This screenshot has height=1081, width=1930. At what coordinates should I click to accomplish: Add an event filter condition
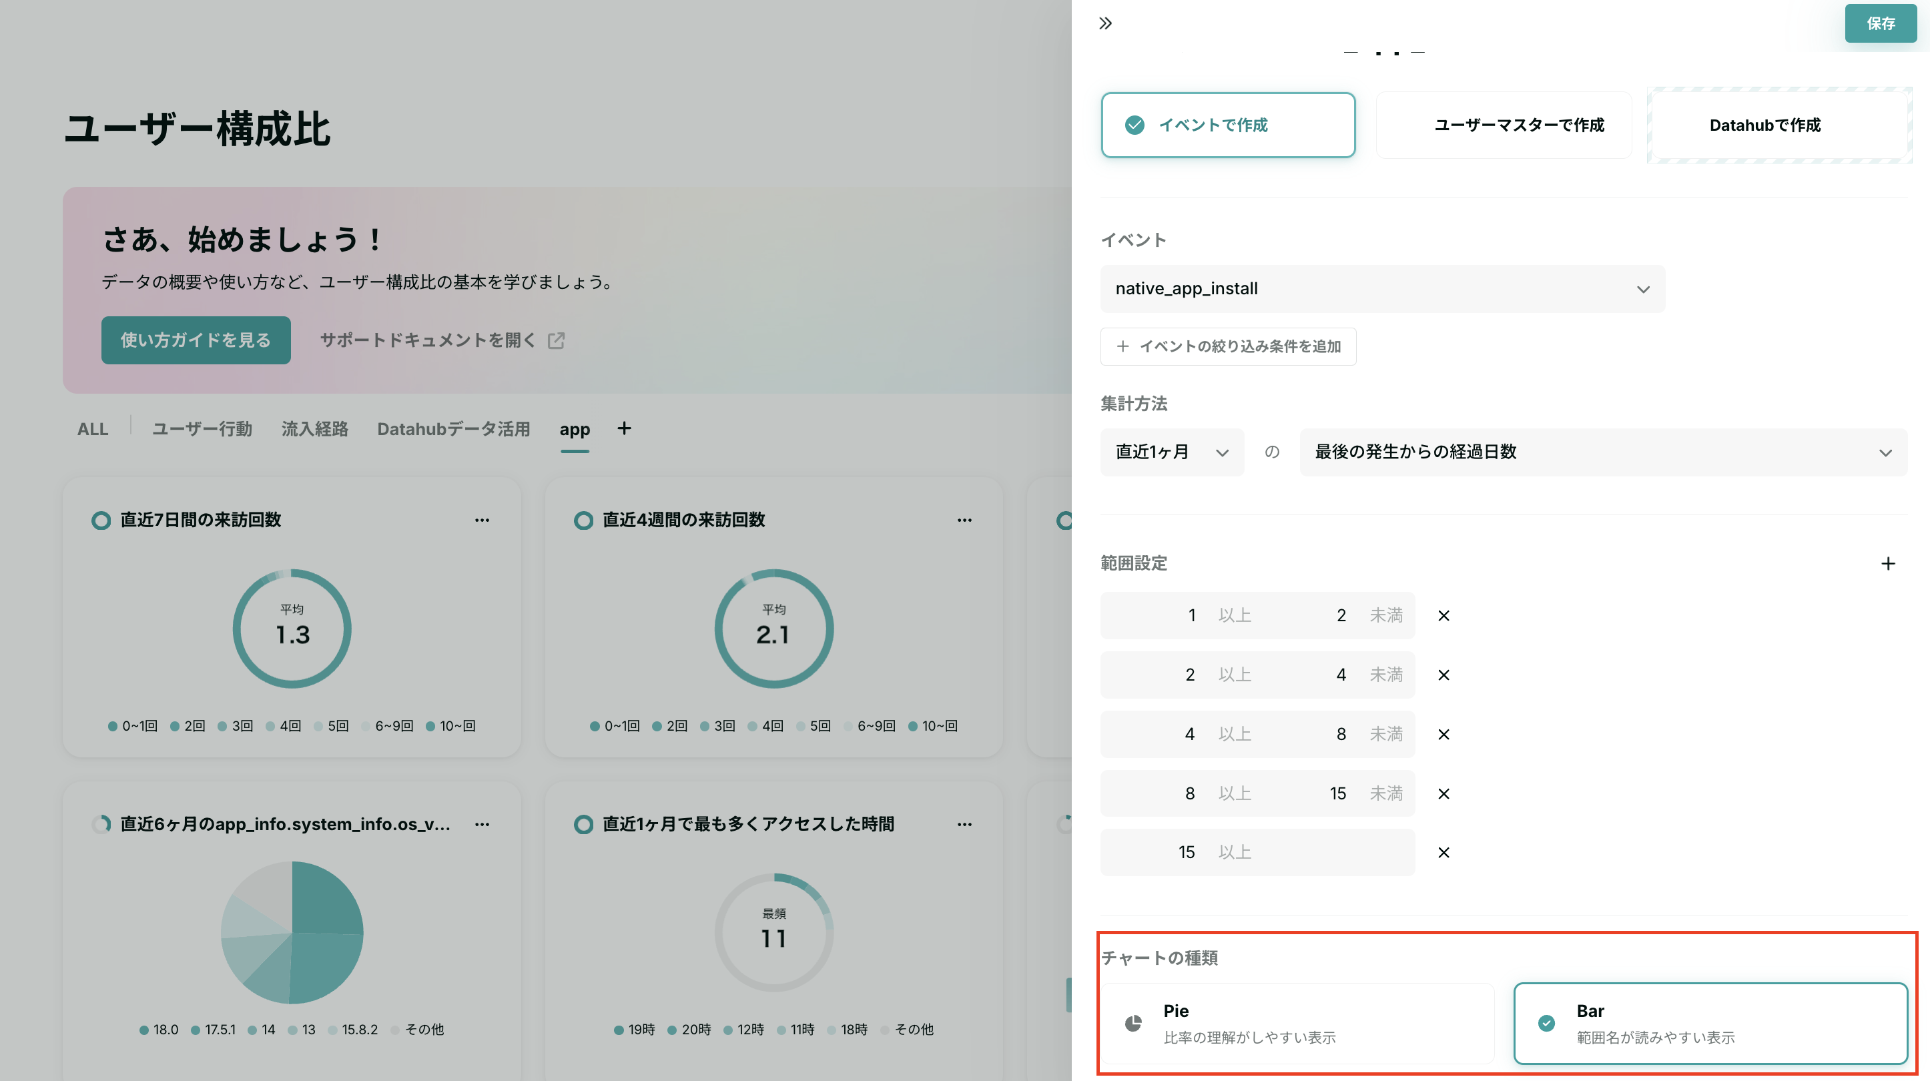(1228, 346)
